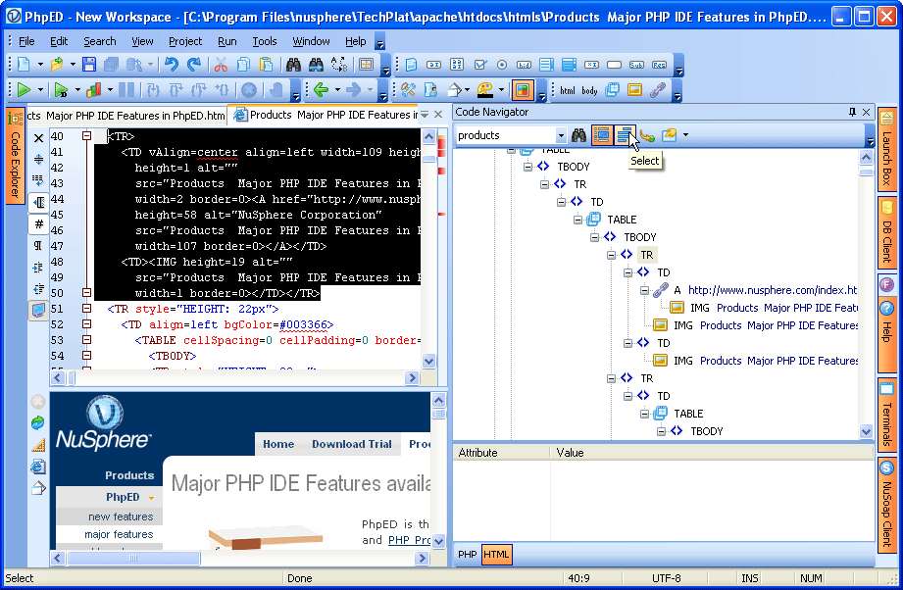Toggle the first orange Code Navigator view button

pyautogui.click(x=602, y=135)
